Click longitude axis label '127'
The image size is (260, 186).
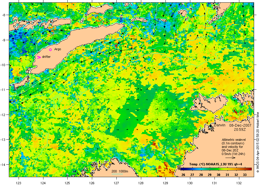coord(116,183)
